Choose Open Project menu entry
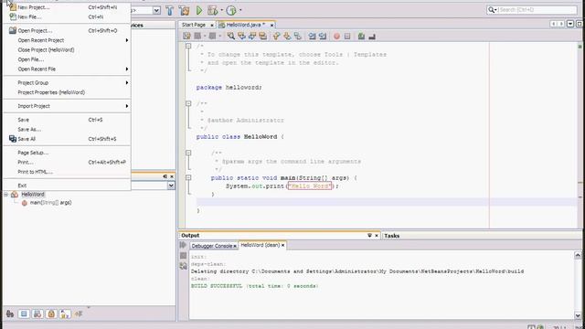Viewport: 585px width, 329px height. pyautogui.click(x=67, y=30)
